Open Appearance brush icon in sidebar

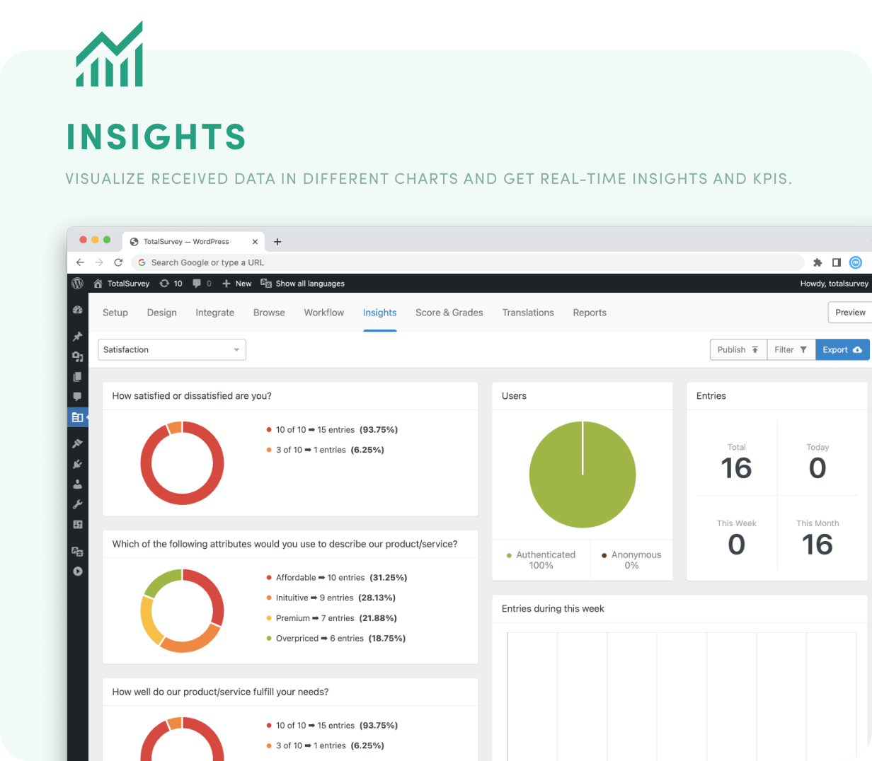point(78,443)
